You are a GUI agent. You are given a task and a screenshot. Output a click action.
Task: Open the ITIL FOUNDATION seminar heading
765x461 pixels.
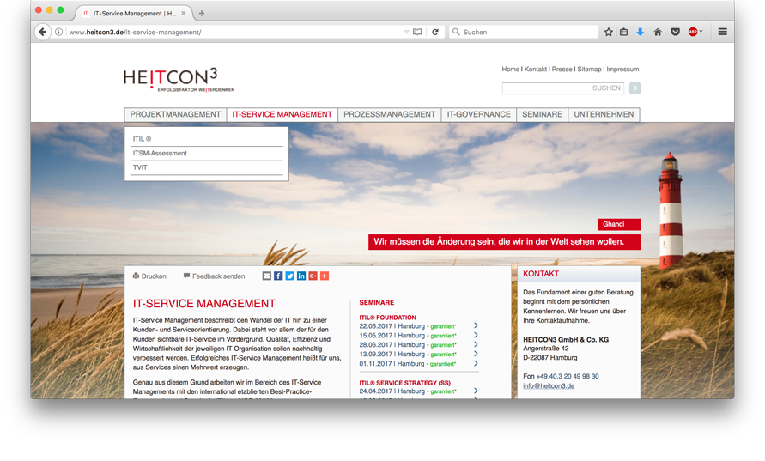tap(387, 318)
